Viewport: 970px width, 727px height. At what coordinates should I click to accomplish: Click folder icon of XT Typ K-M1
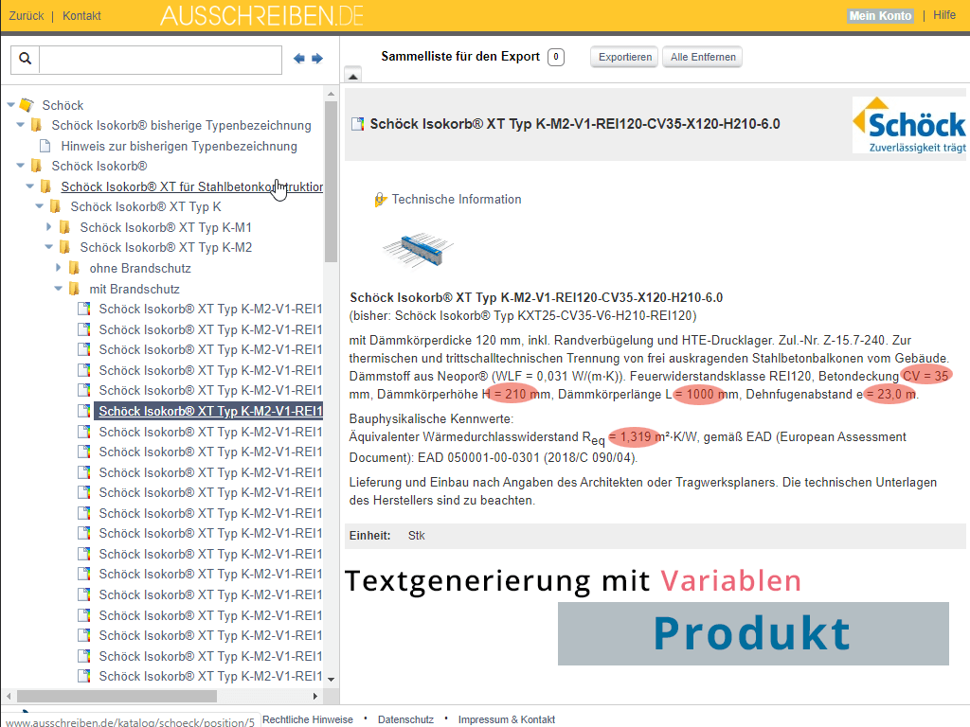pos(65,227)
